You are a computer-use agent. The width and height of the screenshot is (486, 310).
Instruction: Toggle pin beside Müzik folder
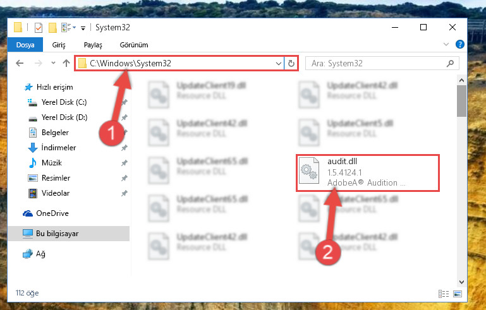coord(125,163)
